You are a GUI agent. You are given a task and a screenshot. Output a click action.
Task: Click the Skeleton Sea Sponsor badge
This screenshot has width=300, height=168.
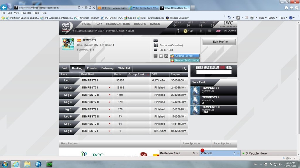click(x=185, y=60)
